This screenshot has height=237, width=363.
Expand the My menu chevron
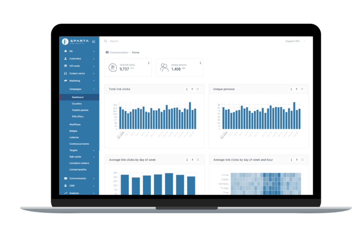point(94,51)
